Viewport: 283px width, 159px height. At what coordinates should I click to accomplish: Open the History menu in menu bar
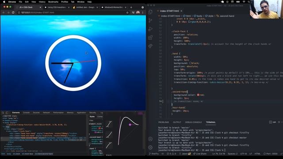(x=42, y=2)
